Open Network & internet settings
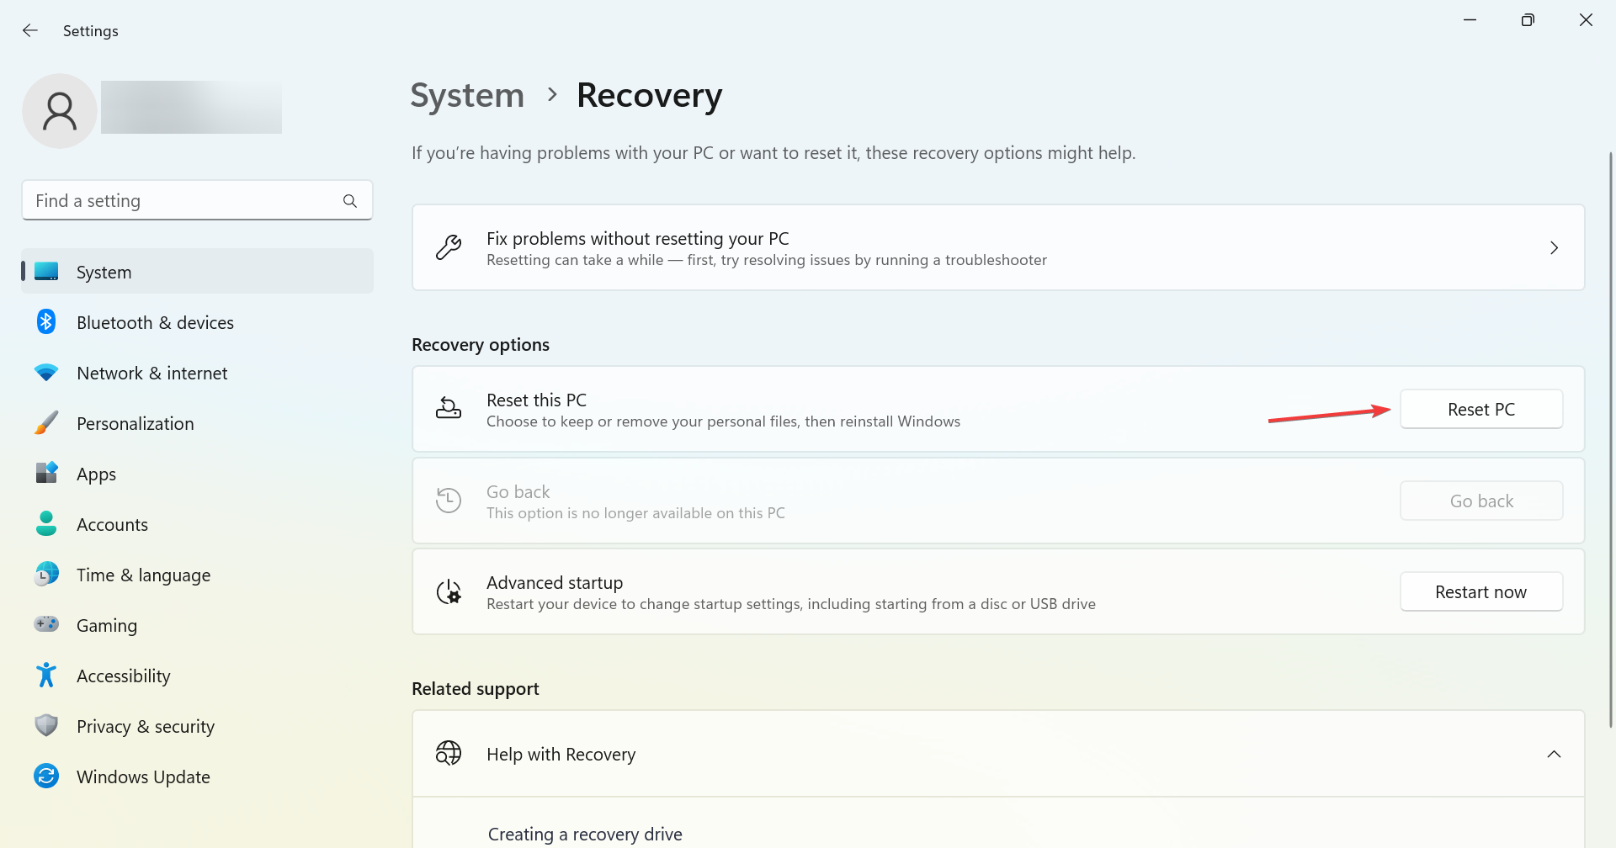The width and height of the screenshot is (1616, 848). [x=151, y=374]
